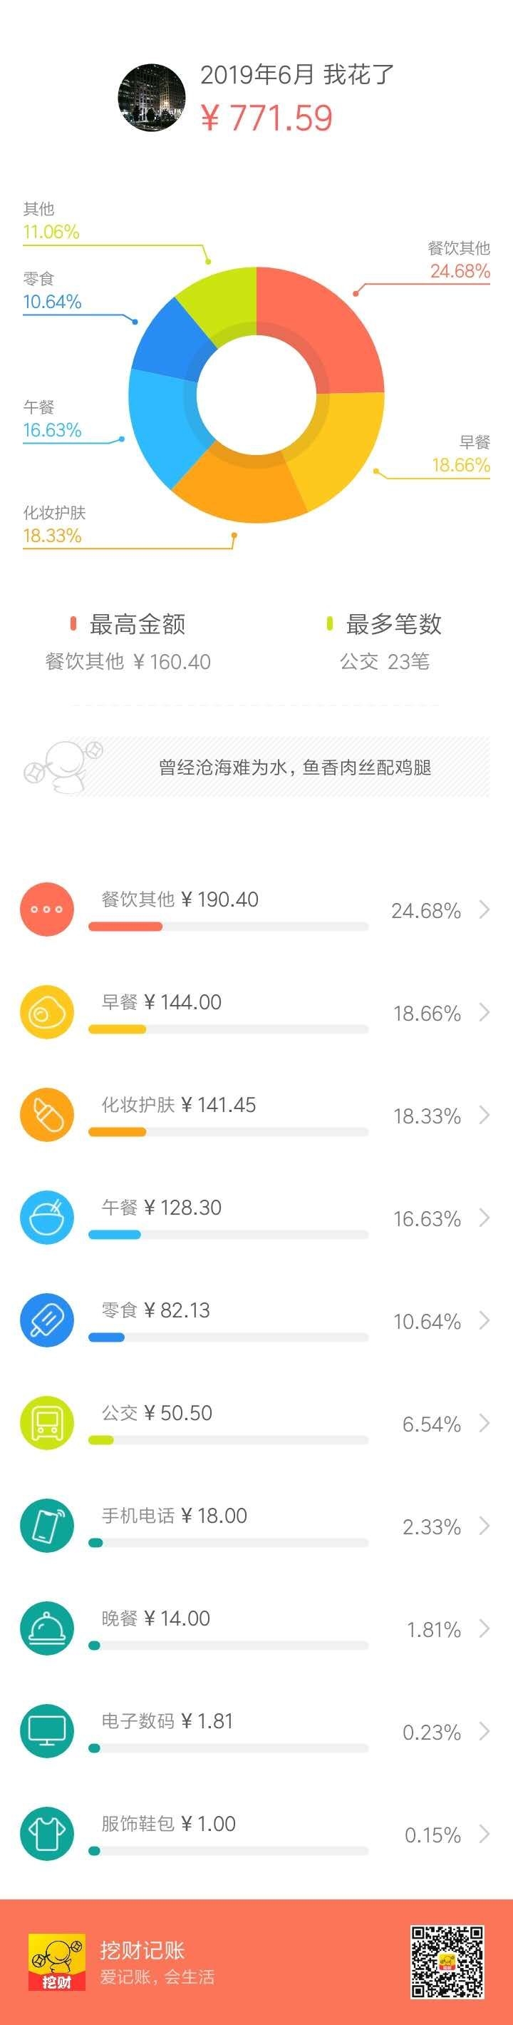Expand 早餐 details via 18.66% arrow
Screen dimensions: 513x2025
(484, 1013)
